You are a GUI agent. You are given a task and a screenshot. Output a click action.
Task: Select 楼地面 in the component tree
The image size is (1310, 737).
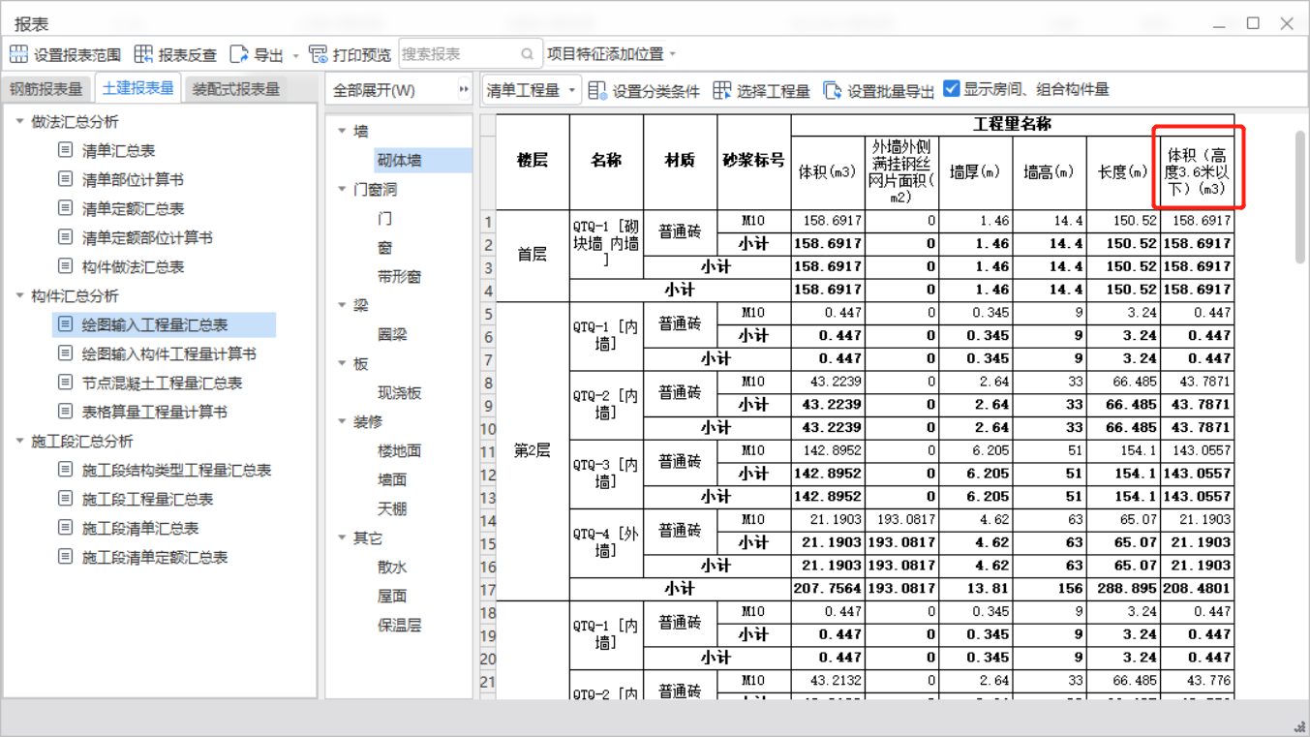pos(399,450)
